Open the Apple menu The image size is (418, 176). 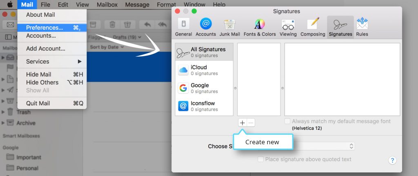coord(10,4)
